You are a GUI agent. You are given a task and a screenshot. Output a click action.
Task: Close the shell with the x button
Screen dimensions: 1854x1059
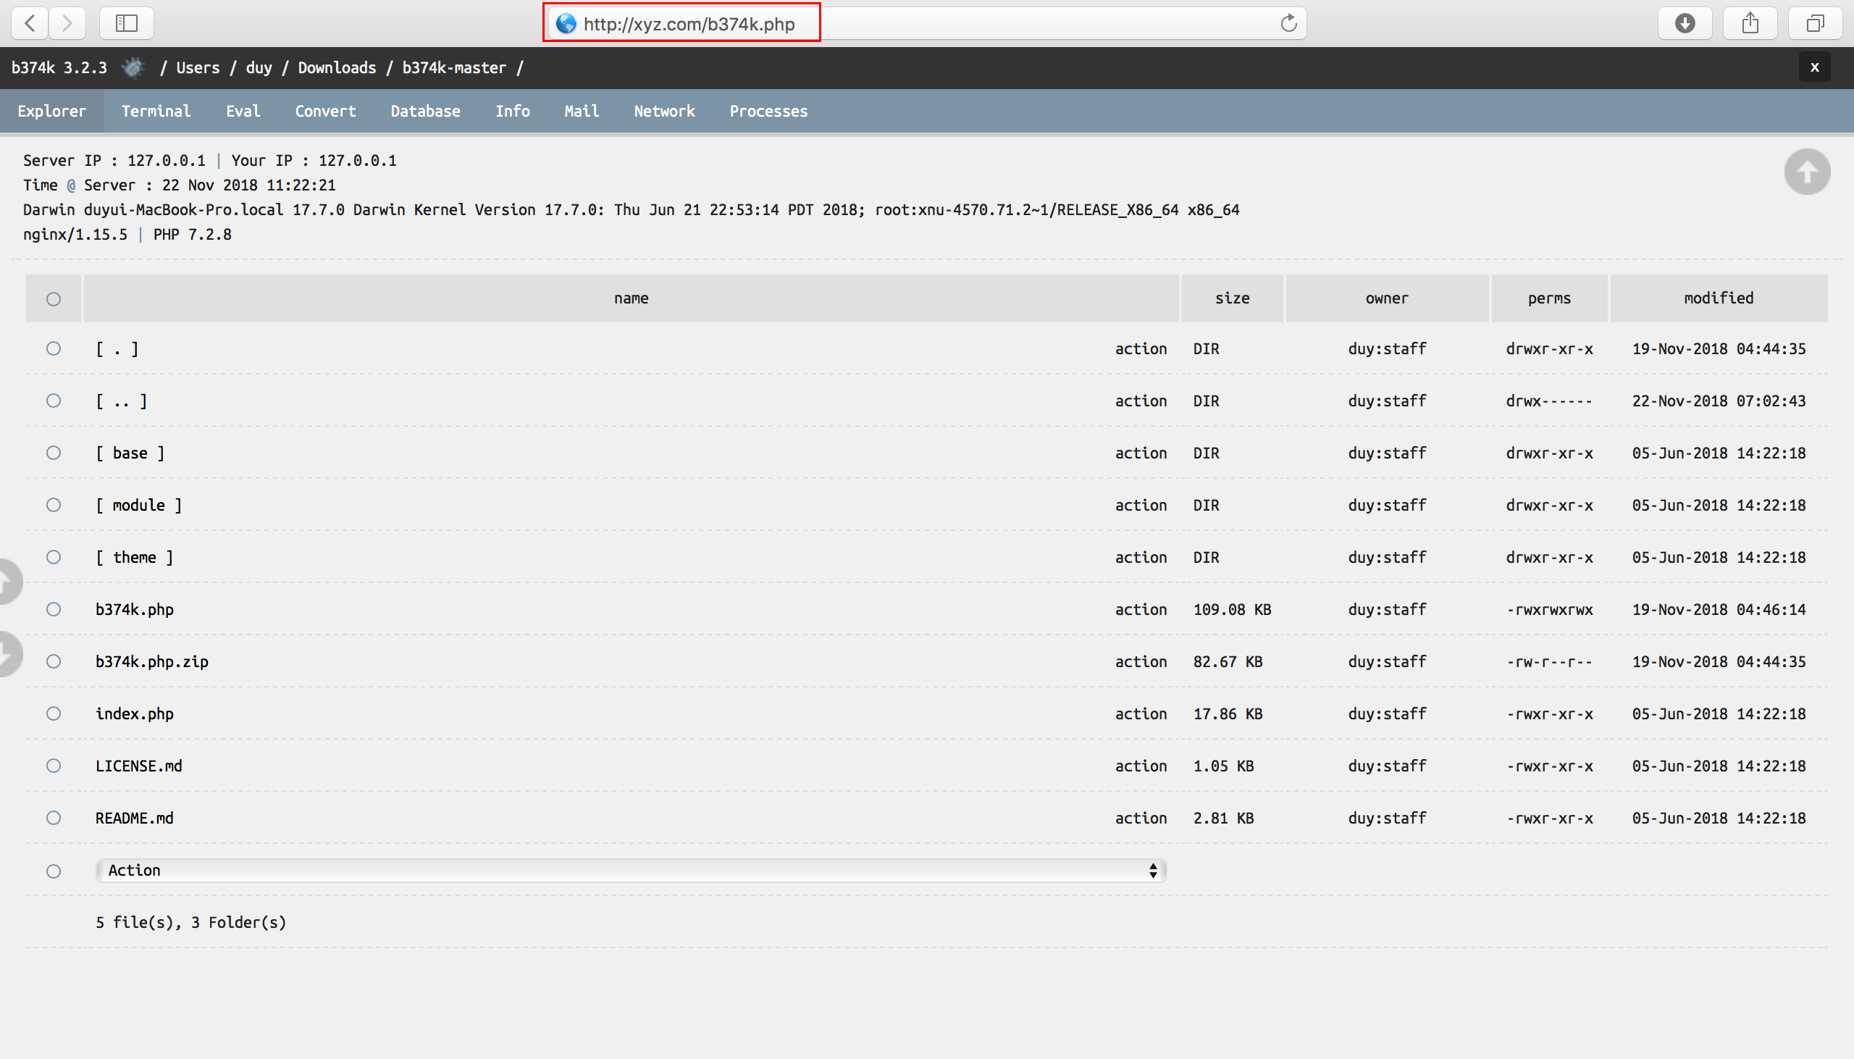coord(1814,67)
